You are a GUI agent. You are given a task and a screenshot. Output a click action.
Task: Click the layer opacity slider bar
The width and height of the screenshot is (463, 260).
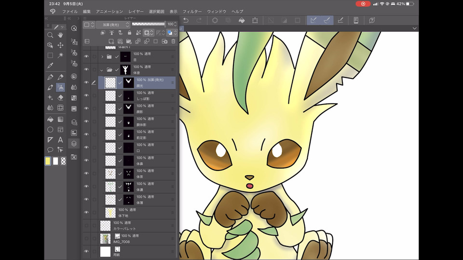149,24
